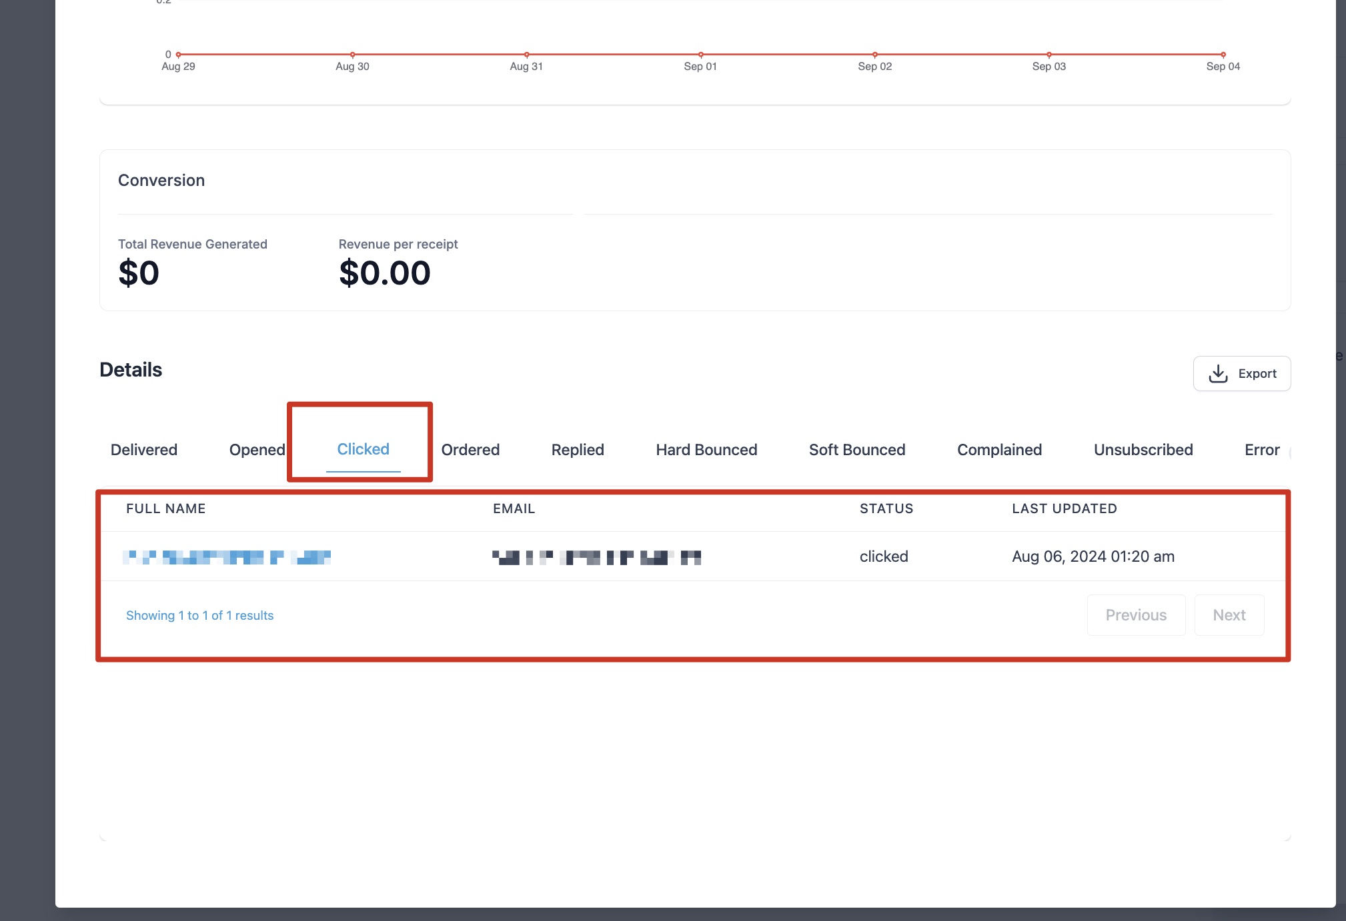Open the Soft Bounced tab
The width and height of the screenshot is (1346, 921).
857,450
